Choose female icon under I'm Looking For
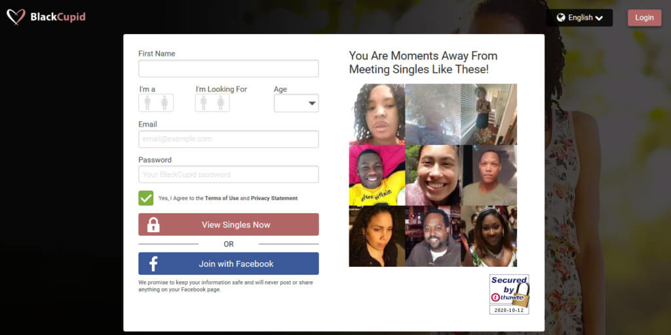671x335 pixels. (220, 103)
